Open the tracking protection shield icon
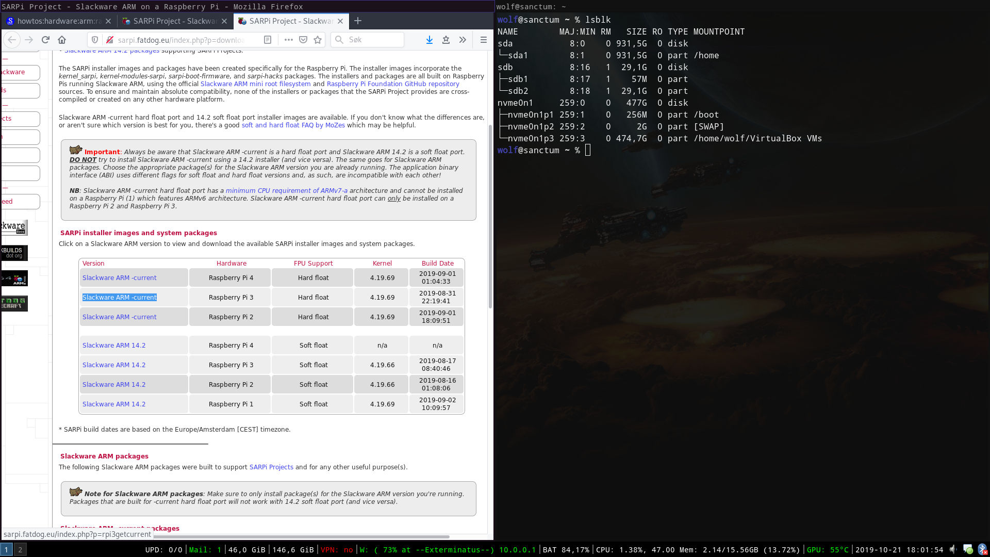Image resolution: width=990 pixels, height=557 pixels. tap(94, 40)
